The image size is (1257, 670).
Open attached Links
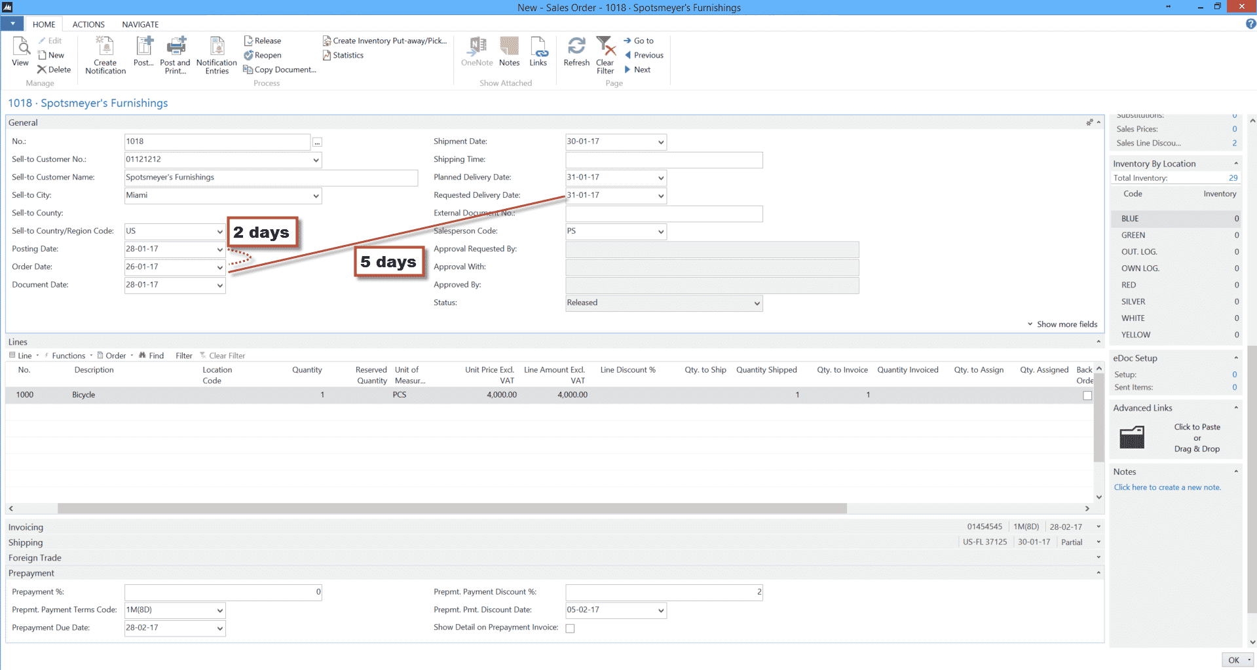(538, 52)
